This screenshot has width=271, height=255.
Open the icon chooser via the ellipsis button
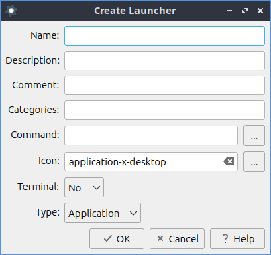point(254,162)
